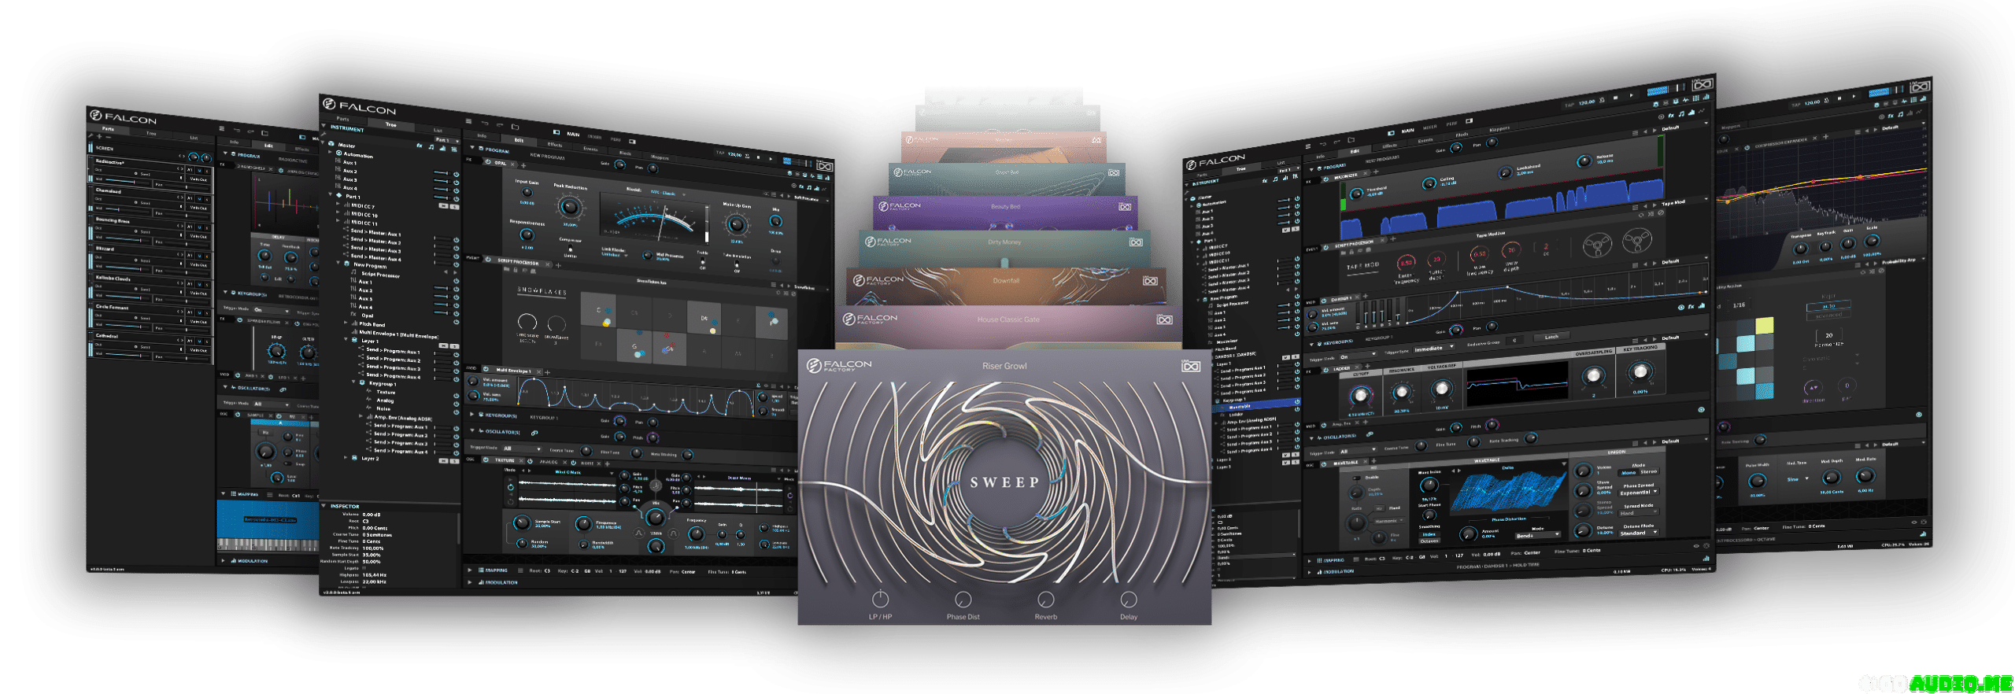Switch to List tab in Opal window

438,131
